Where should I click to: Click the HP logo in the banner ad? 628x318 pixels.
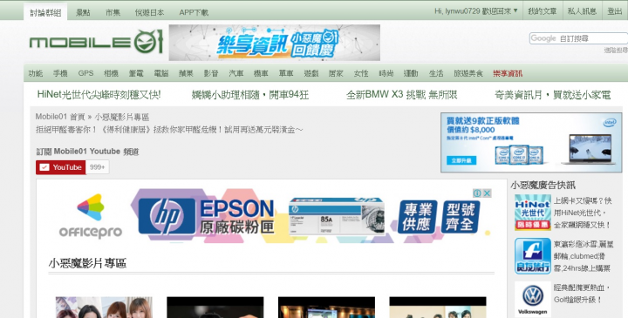[x=167, y=216]
